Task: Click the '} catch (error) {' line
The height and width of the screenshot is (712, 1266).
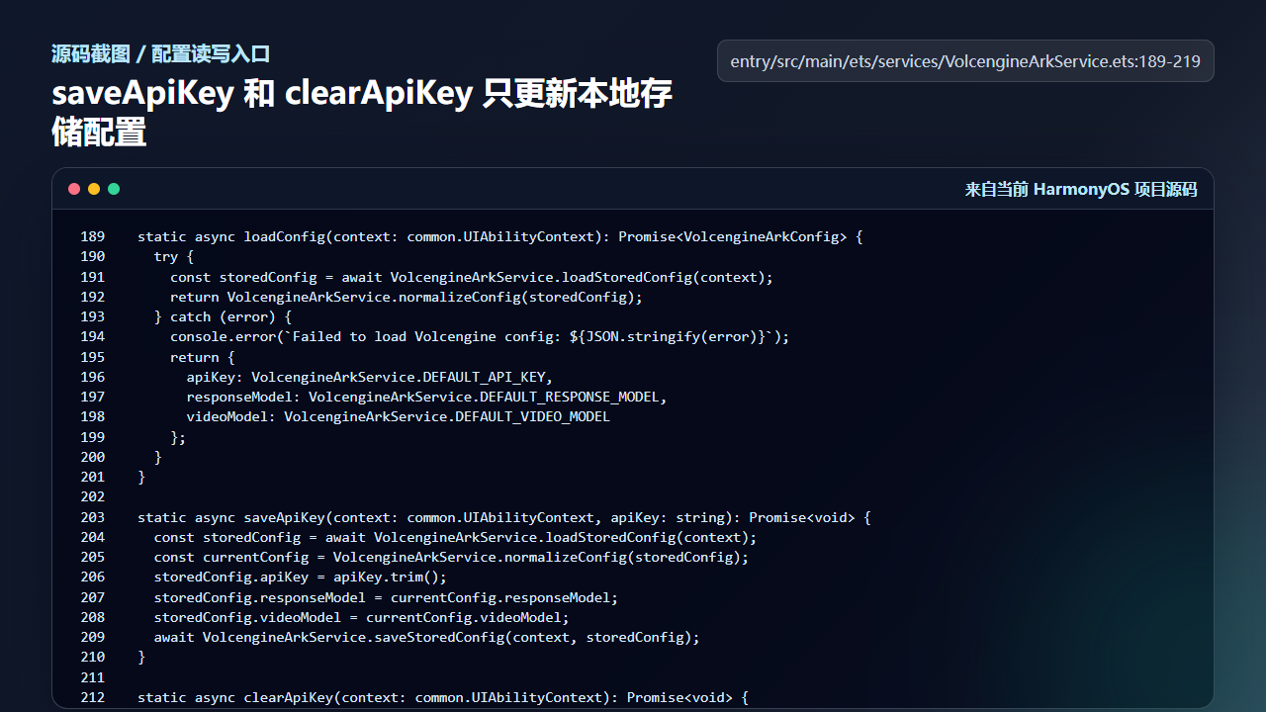Action: 223,316
